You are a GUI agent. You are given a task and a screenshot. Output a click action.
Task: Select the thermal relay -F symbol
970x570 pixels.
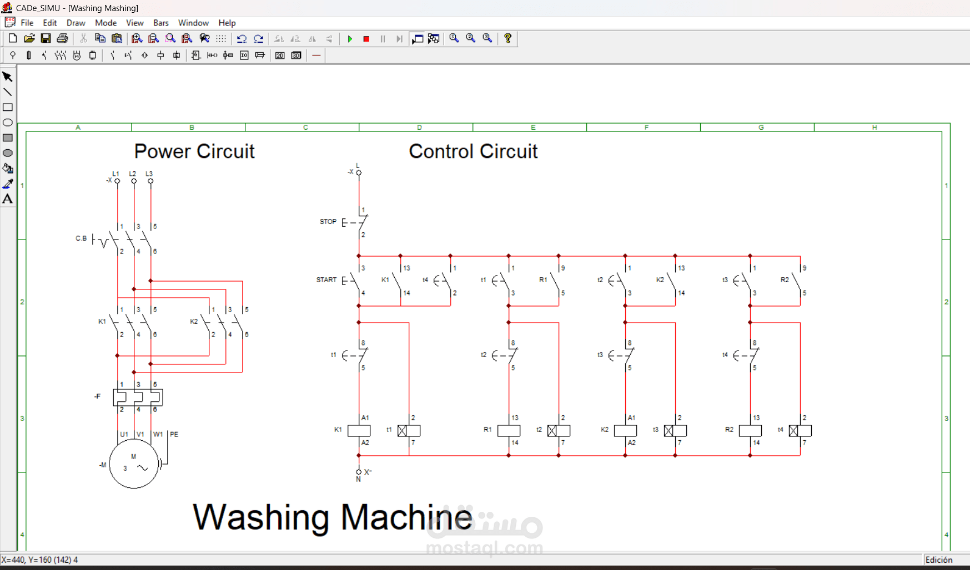coord(138,397)
